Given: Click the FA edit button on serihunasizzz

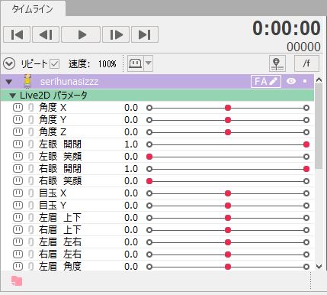Looking at the screenshot, I should pyautogui.click(x=266, y=82).
